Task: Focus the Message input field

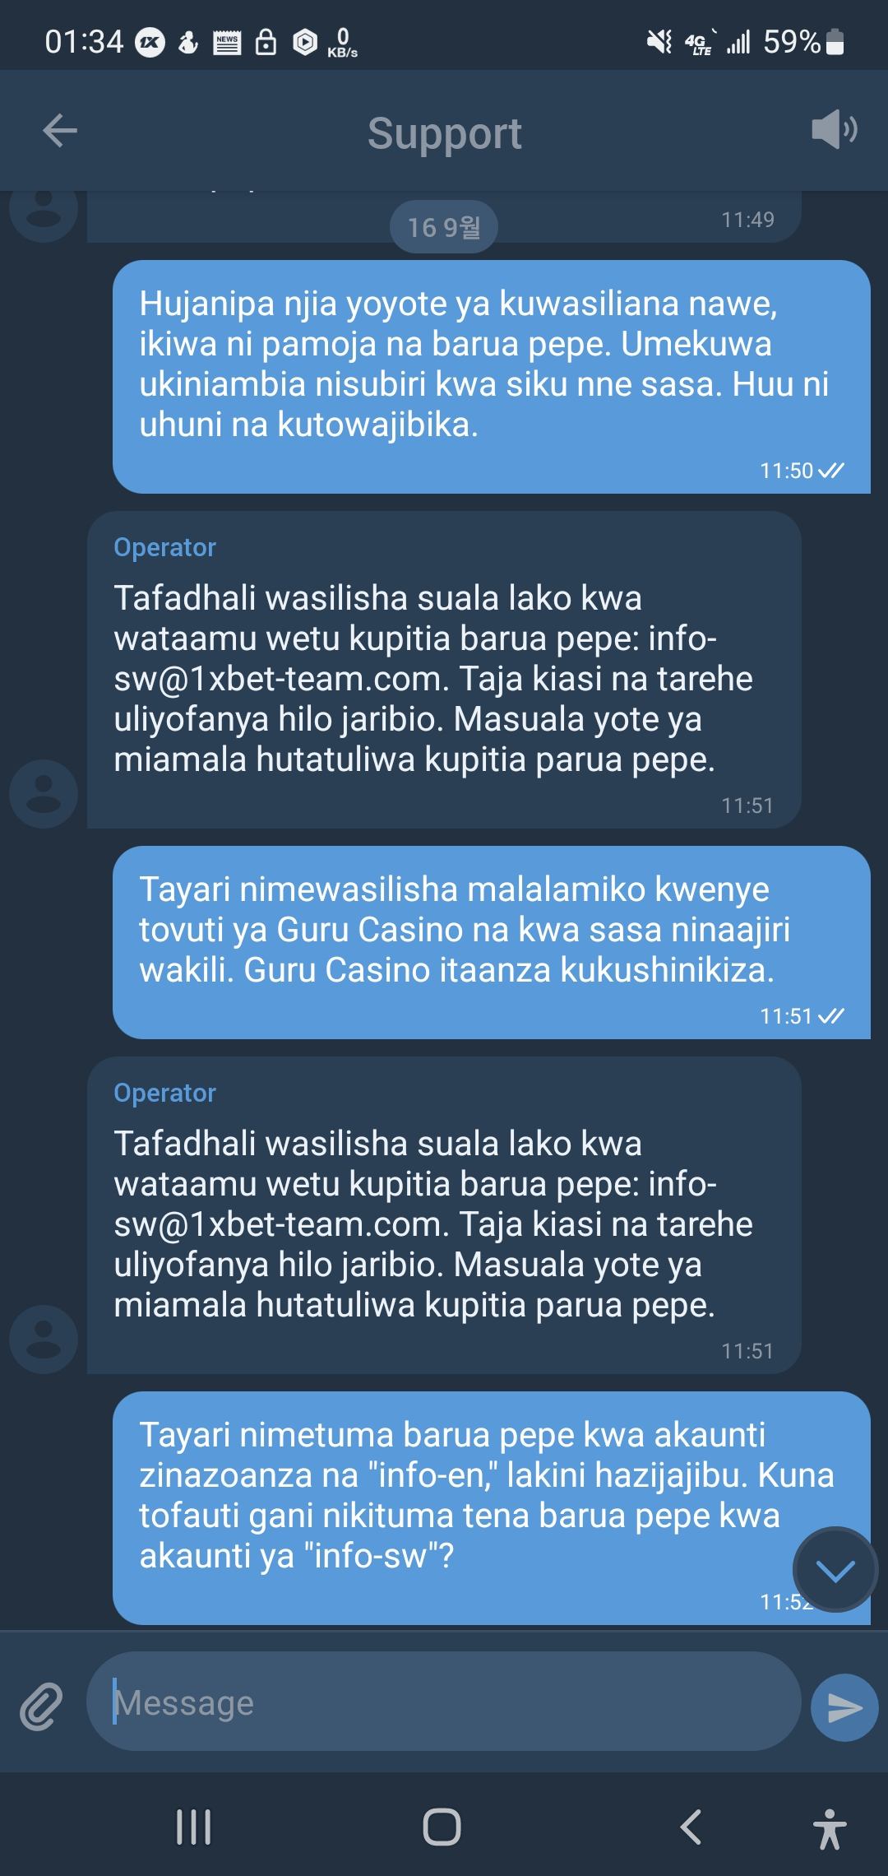Action: click(x=443, y=1702)
